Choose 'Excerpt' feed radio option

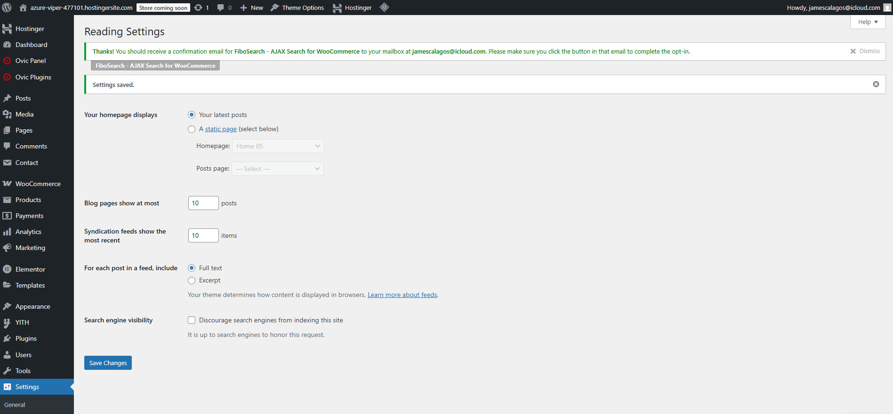[192, 281]
